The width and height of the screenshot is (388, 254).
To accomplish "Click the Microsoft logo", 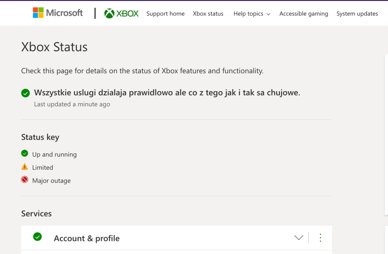I will [x=57, y=13].
